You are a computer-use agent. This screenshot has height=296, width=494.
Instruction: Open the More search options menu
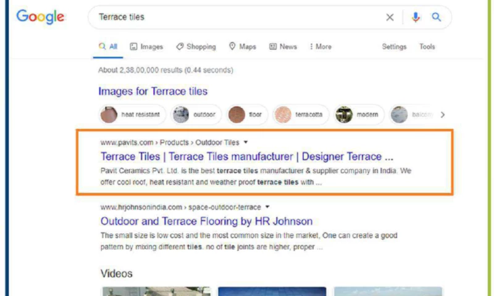[320, 47]
